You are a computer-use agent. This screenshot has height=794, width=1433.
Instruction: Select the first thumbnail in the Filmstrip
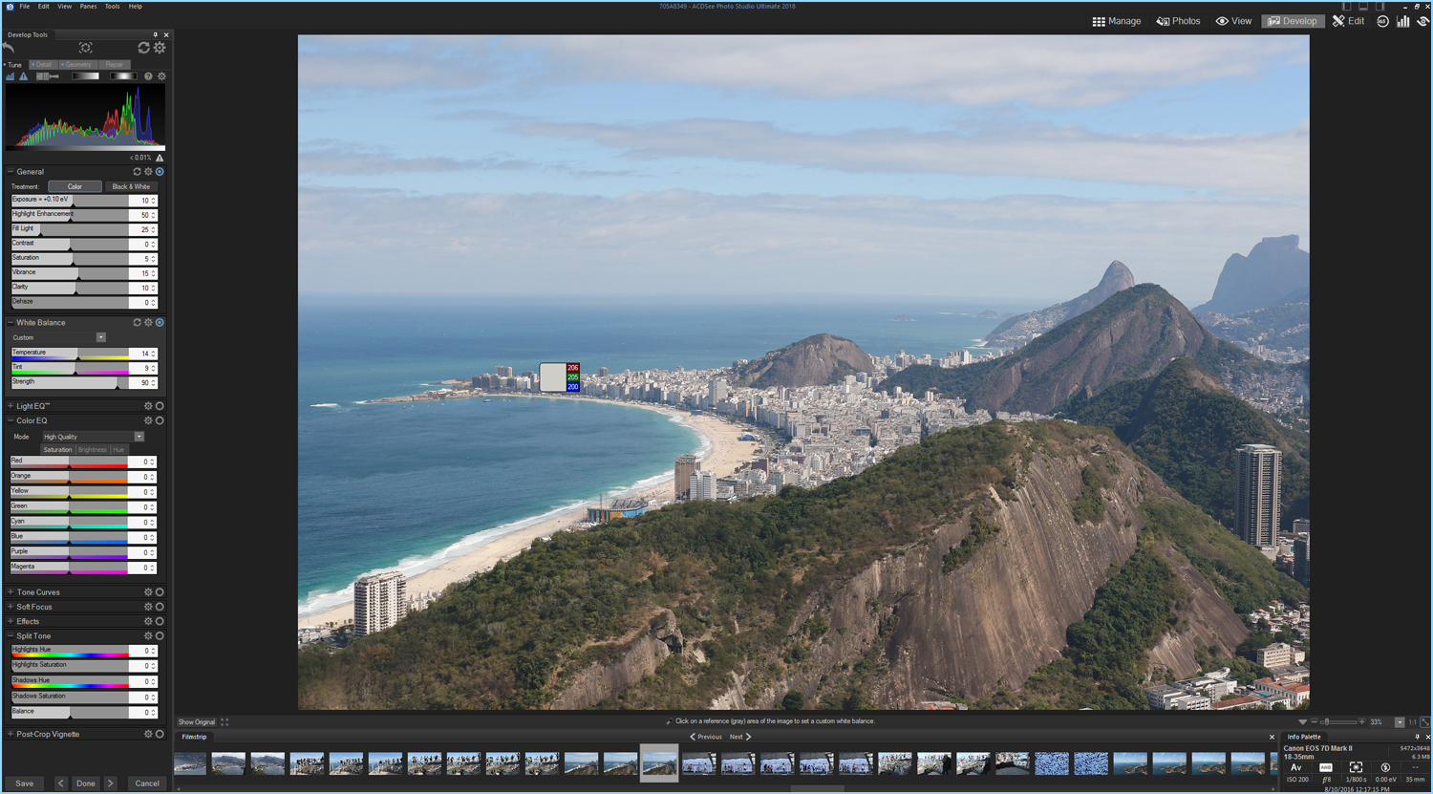190,763
